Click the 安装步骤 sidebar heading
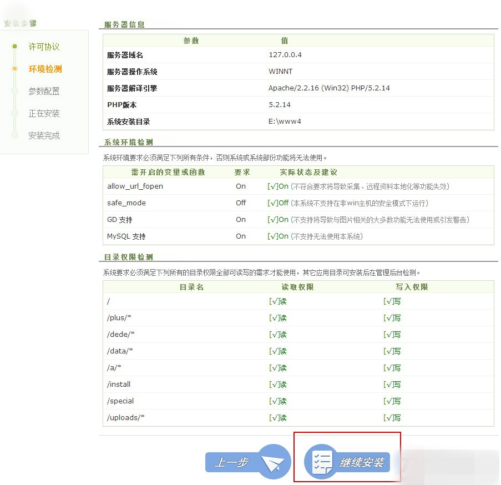This screenshot has height=485, width=501. tap(20, 23)
